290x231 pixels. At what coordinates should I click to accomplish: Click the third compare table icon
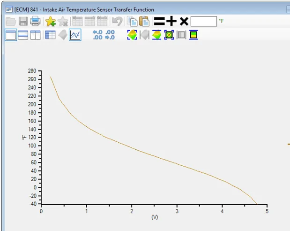pos(102,21)
